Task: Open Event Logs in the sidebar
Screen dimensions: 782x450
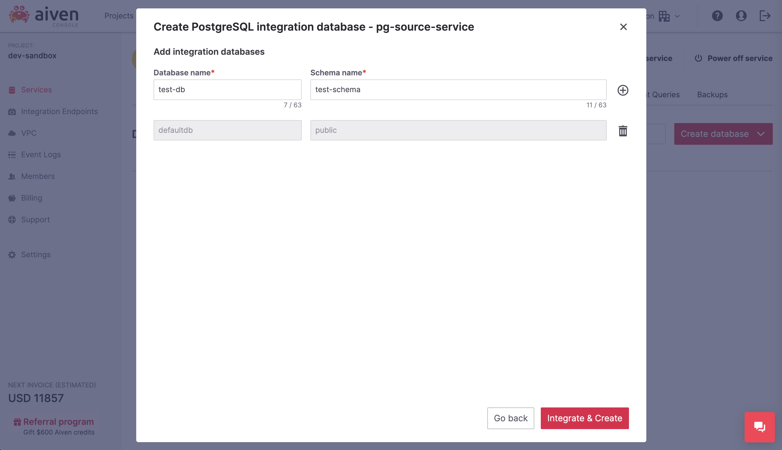Action: (41, 155)
